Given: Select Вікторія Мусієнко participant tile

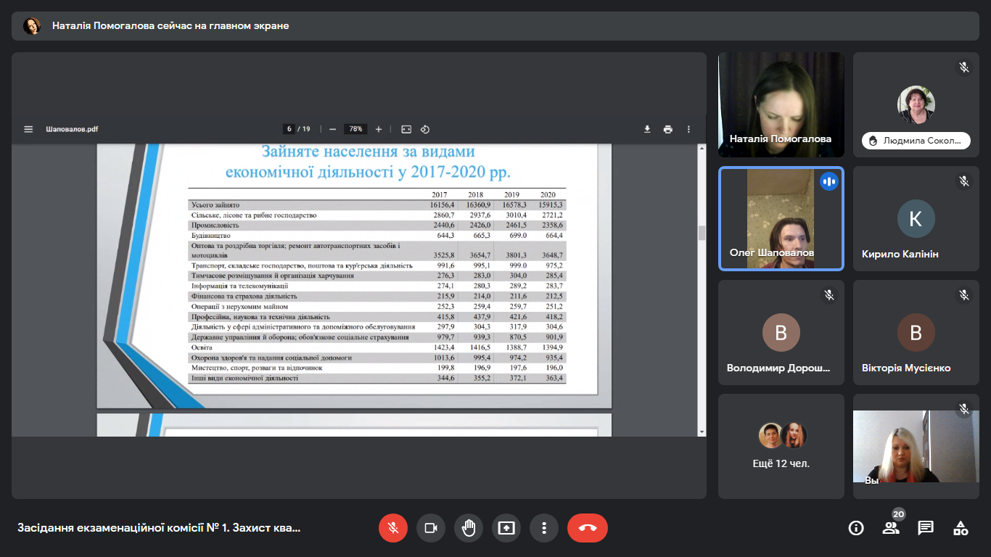Looking at the screenshot, I should click(916, 332).
